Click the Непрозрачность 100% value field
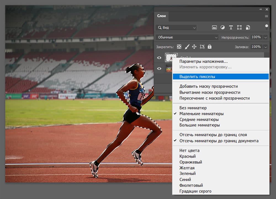This screenshot has height=199, width=276. coord(256,37)
